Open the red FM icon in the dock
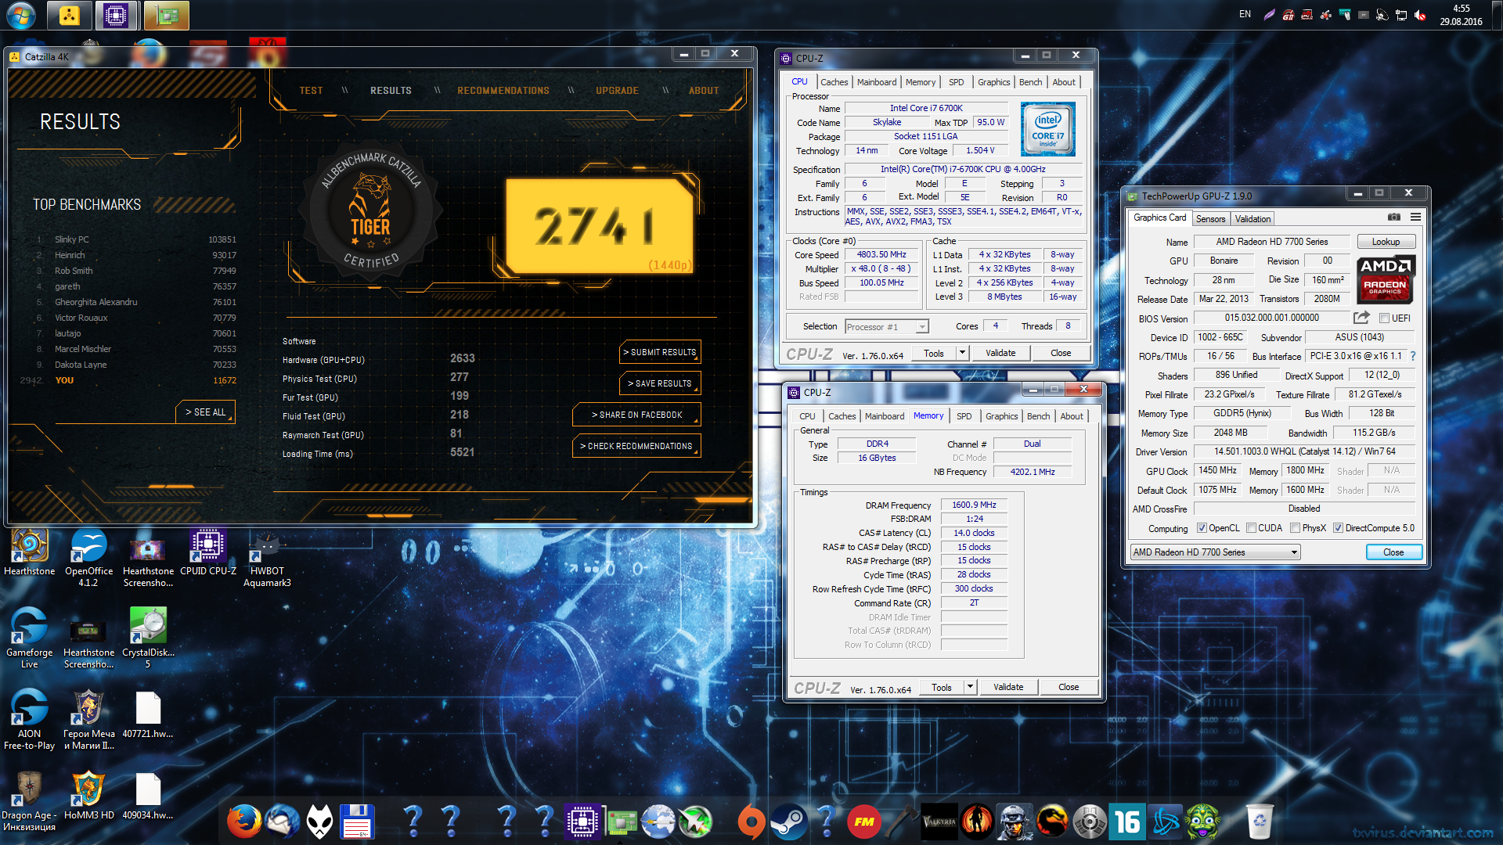The image size is (1503, 845). (864, 822)
